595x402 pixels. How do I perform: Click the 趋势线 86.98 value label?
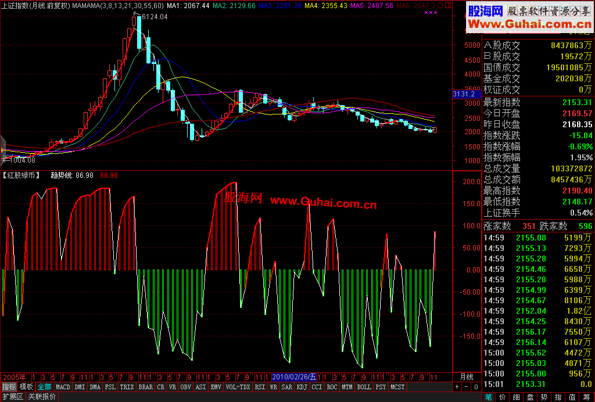click(72, 175)
